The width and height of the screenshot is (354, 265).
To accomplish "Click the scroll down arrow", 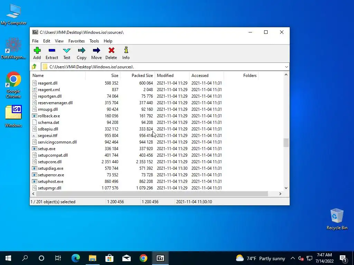I will point(286,188).
